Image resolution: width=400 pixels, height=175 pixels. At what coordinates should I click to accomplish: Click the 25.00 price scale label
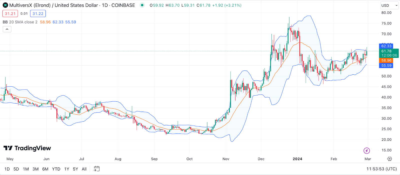point(386,129)
